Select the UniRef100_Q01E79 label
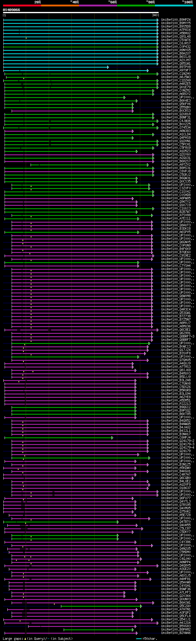This screenshot has height=641, width=196. click(176, 87)
